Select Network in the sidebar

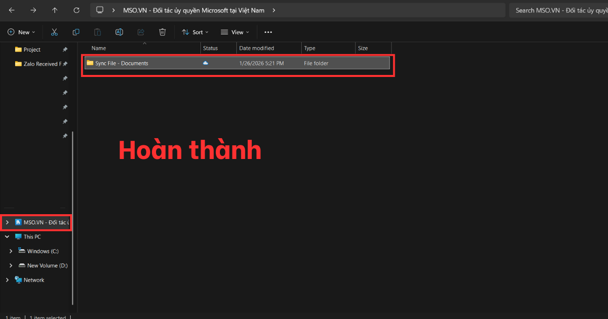click(x=33, y=280)
